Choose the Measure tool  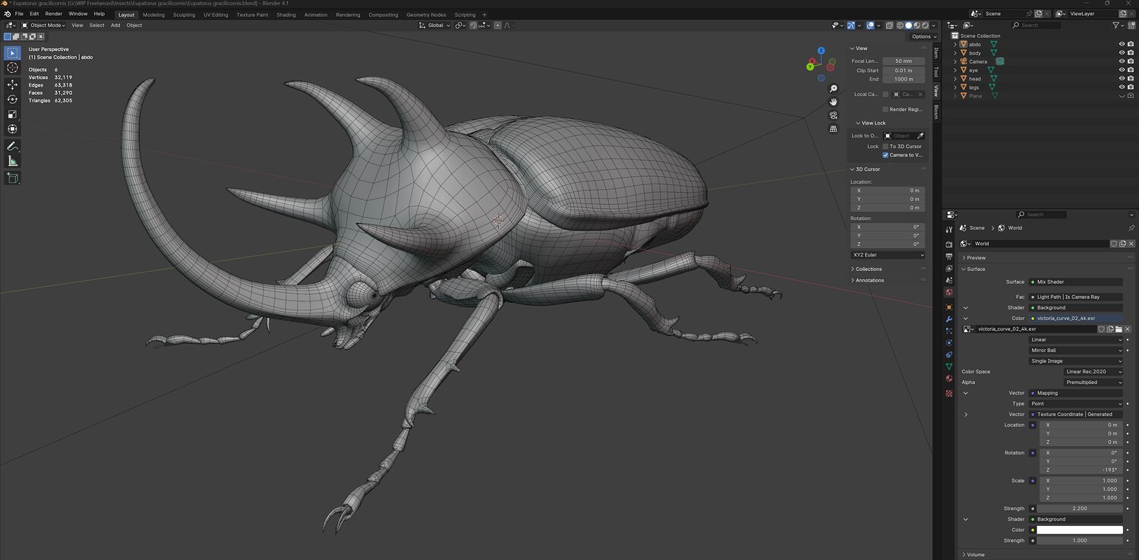[12, 161]
